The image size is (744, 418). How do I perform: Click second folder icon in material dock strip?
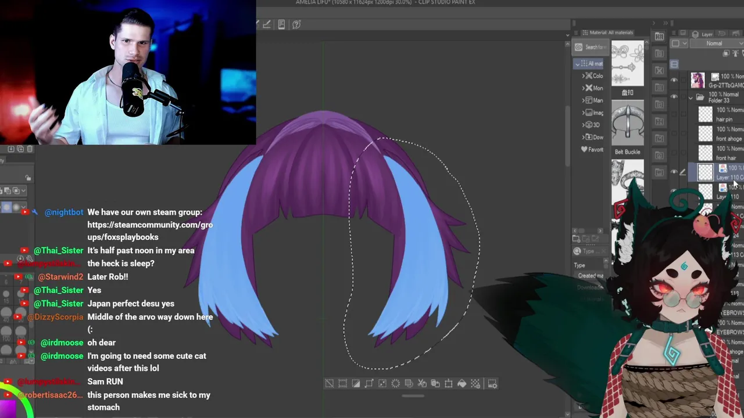coord(659,53)
